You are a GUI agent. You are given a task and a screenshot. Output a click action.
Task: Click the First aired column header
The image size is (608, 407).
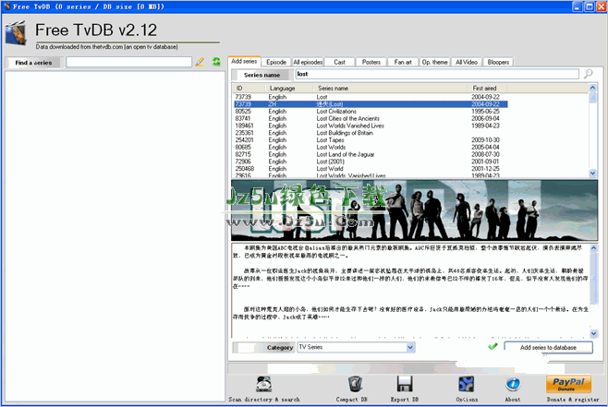click(x=487, y=89)
